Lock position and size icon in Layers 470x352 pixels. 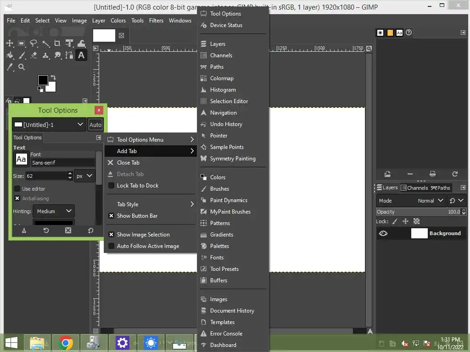coord(405,221)
